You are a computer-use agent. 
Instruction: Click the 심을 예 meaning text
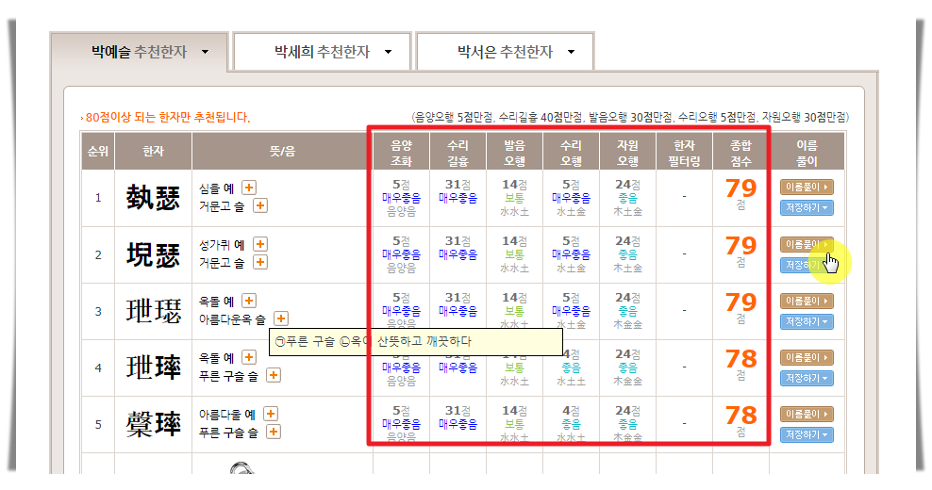(x=216, y=188)
